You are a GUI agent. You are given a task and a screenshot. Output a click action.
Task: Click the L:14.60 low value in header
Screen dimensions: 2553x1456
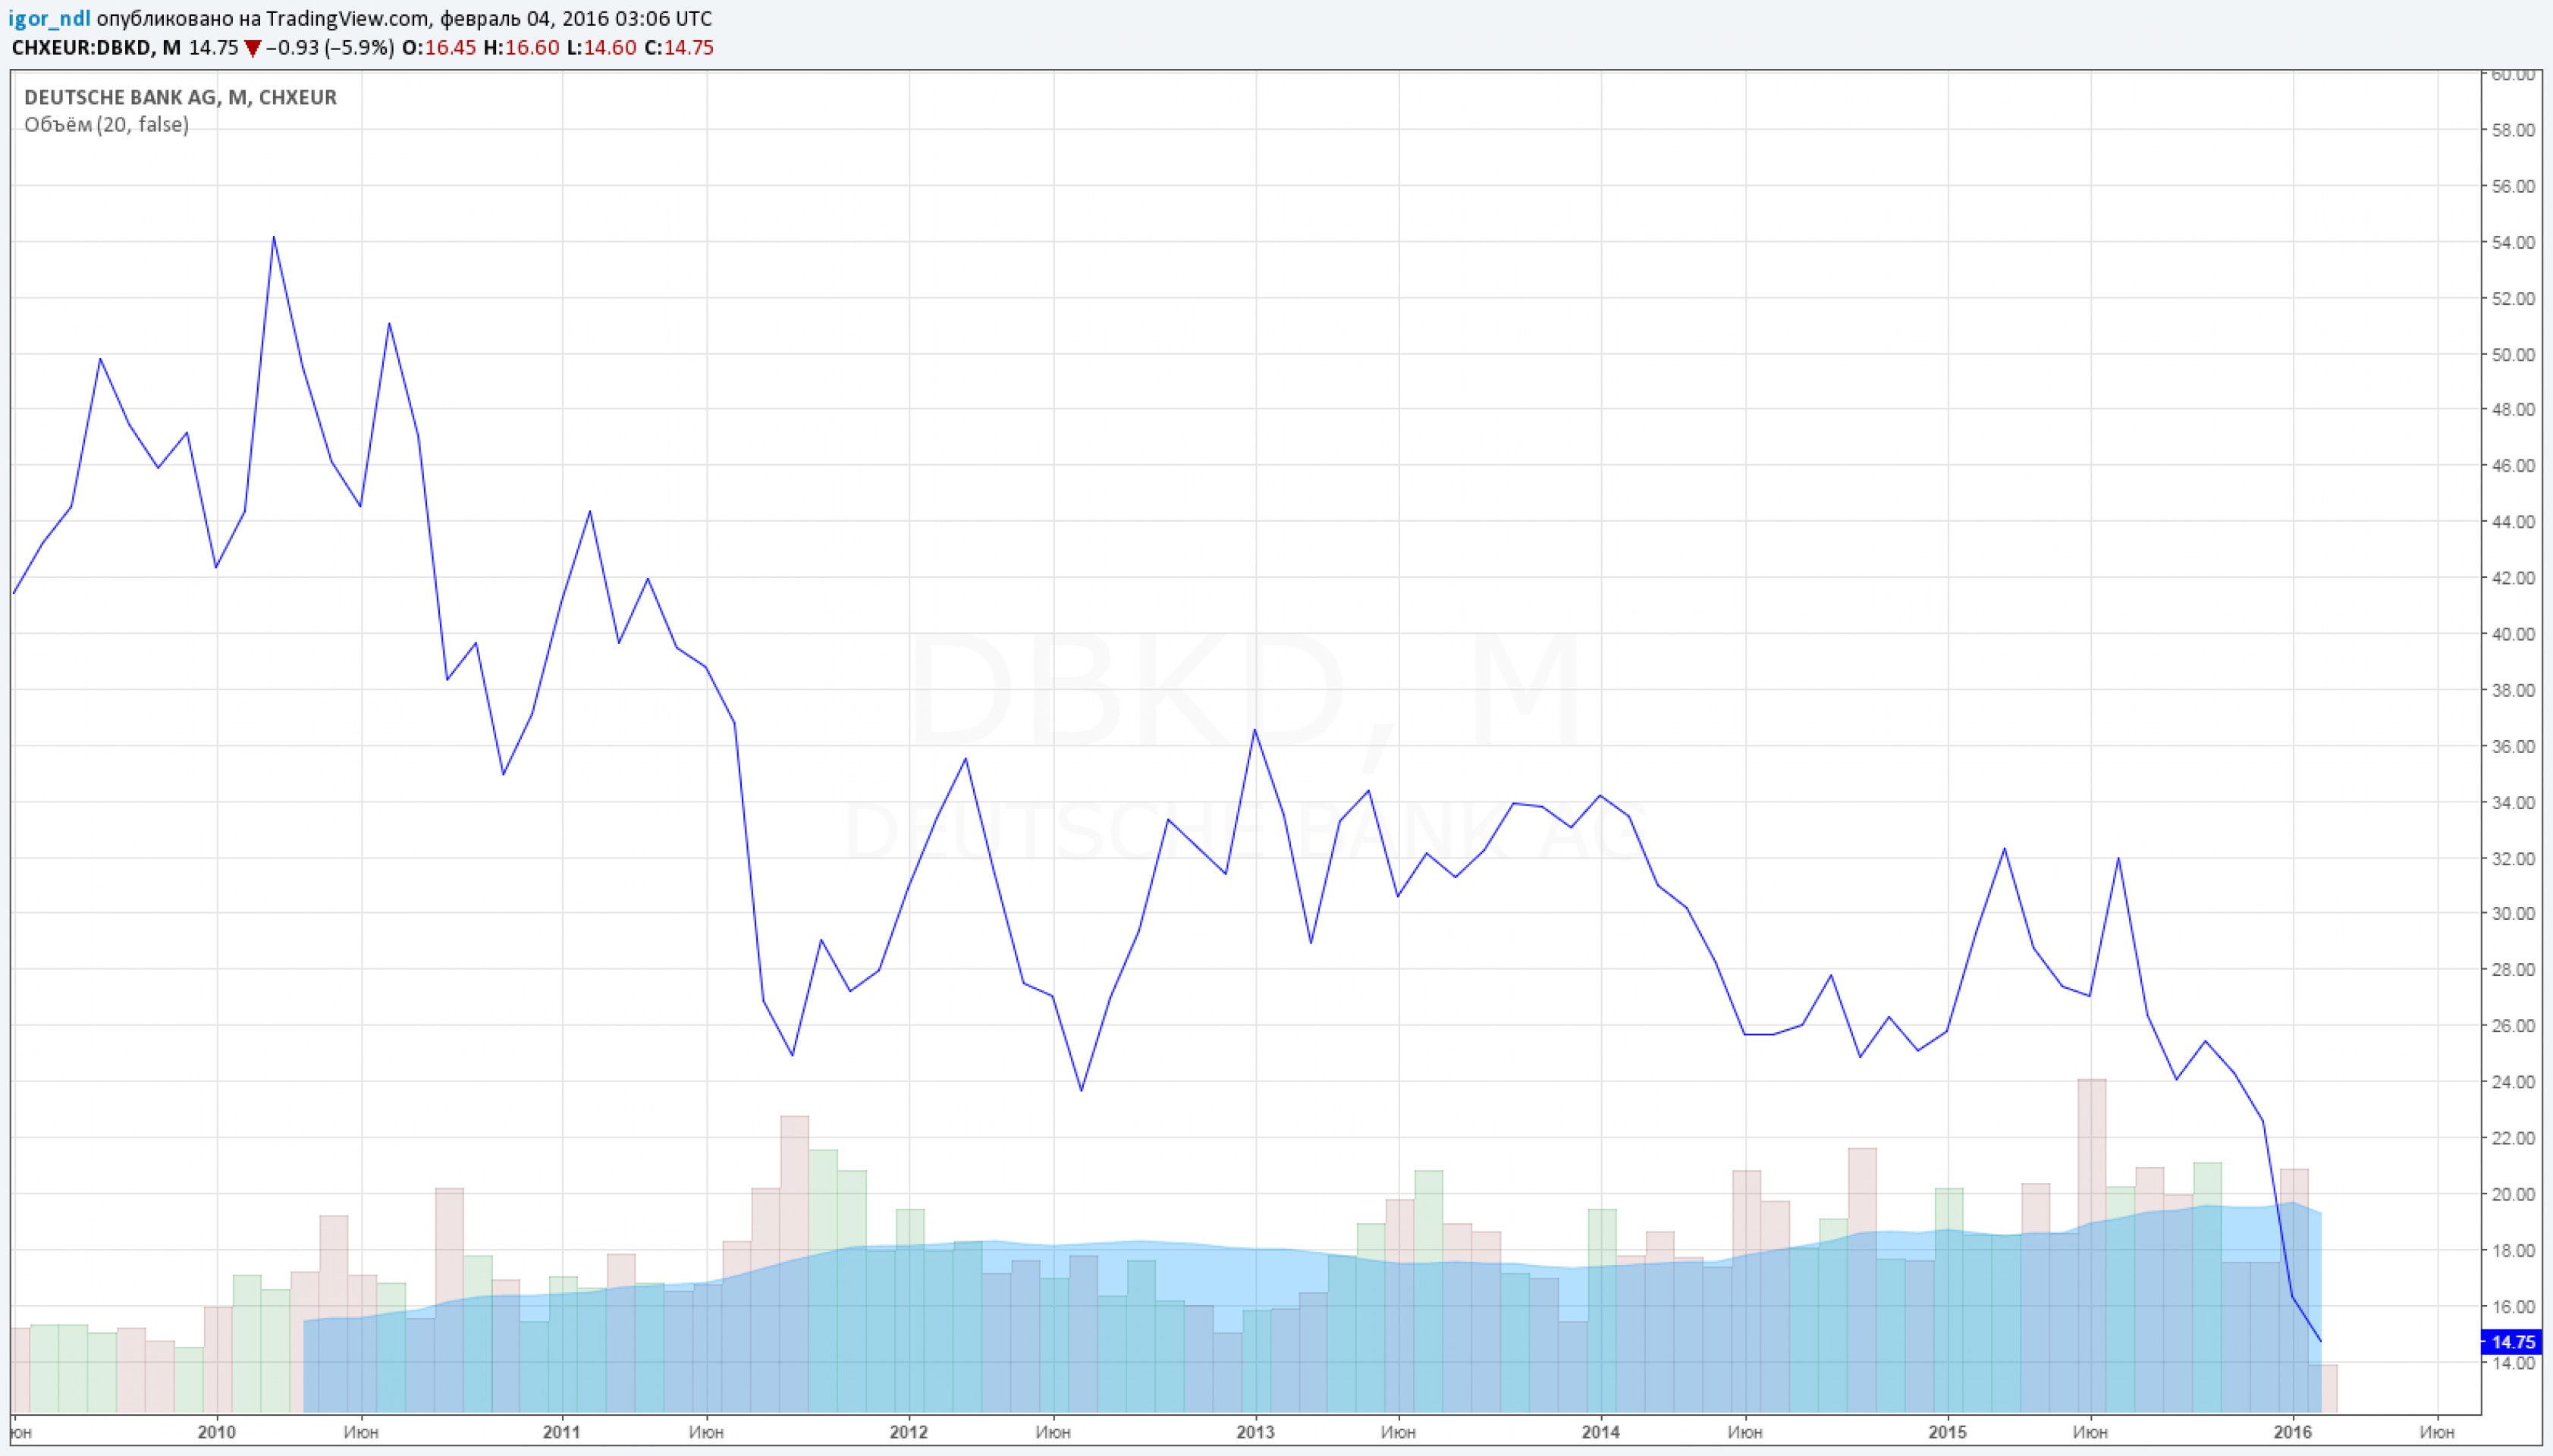601,48
